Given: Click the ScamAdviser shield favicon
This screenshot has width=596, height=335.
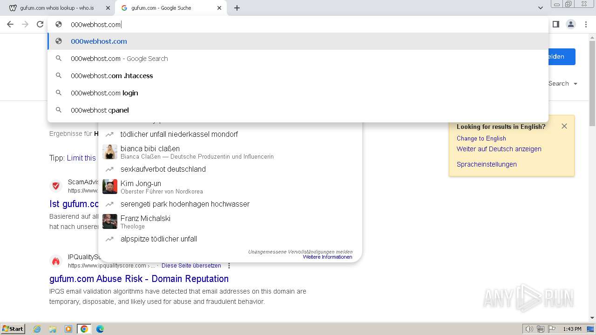Looking at the screenshot, I should [56, 186].
